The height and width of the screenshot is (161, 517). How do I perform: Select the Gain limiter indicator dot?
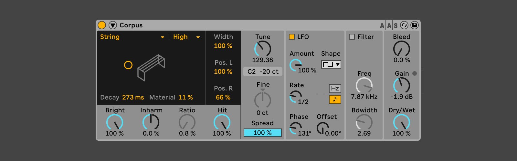click(x=415, y=73)
